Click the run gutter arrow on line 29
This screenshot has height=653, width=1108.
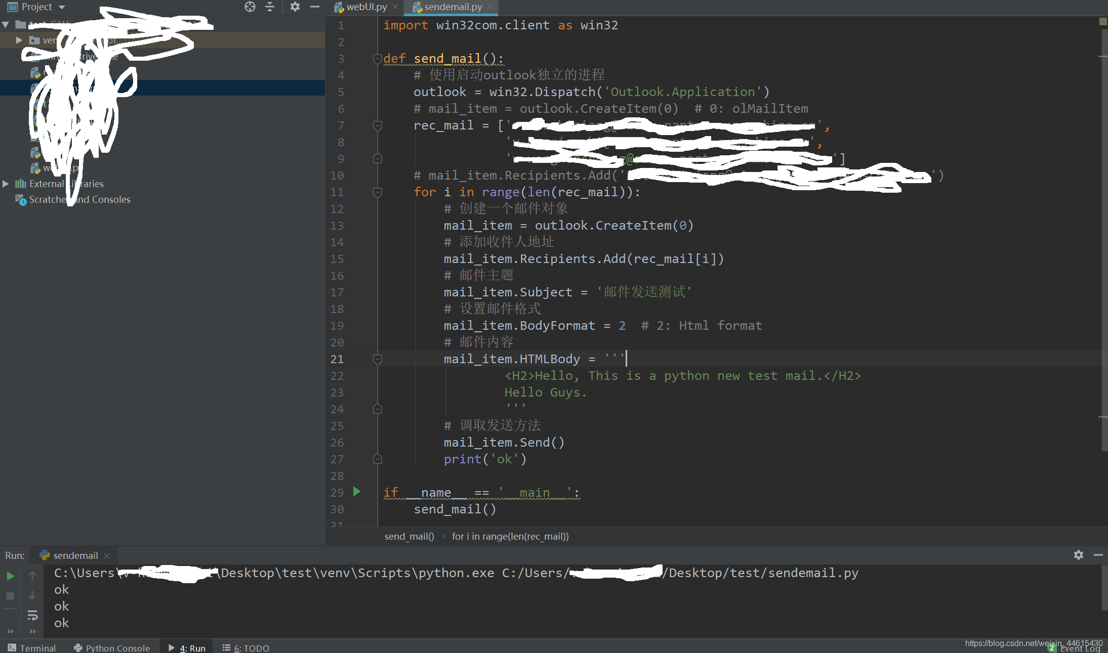tap(356, 492)
